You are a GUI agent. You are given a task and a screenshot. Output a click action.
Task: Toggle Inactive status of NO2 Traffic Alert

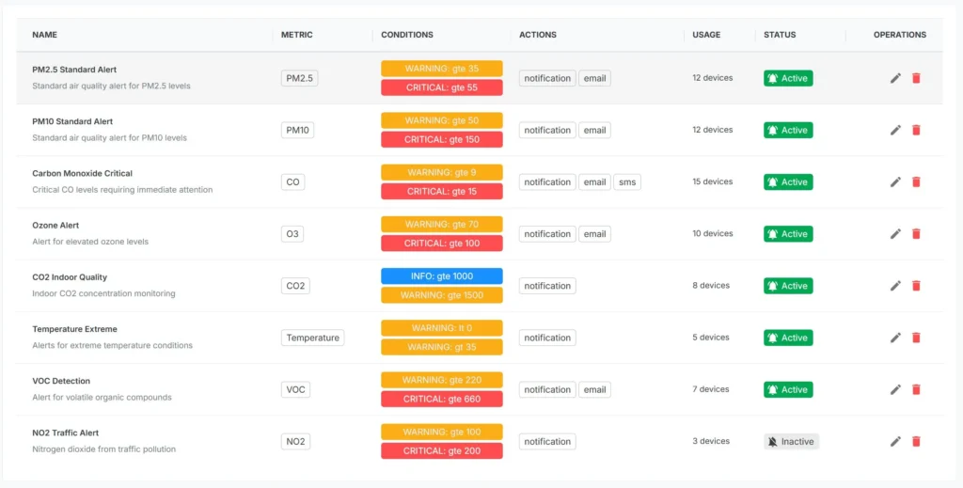[x=791, y=441]
